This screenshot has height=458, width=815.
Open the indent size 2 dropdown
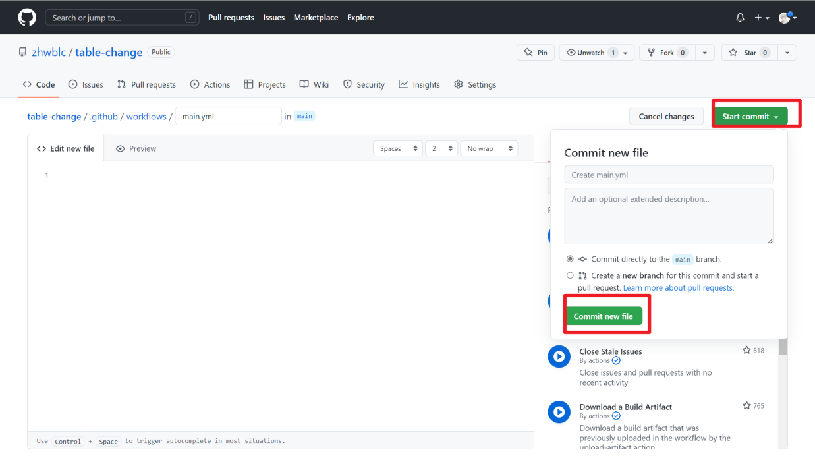(441, 148)
